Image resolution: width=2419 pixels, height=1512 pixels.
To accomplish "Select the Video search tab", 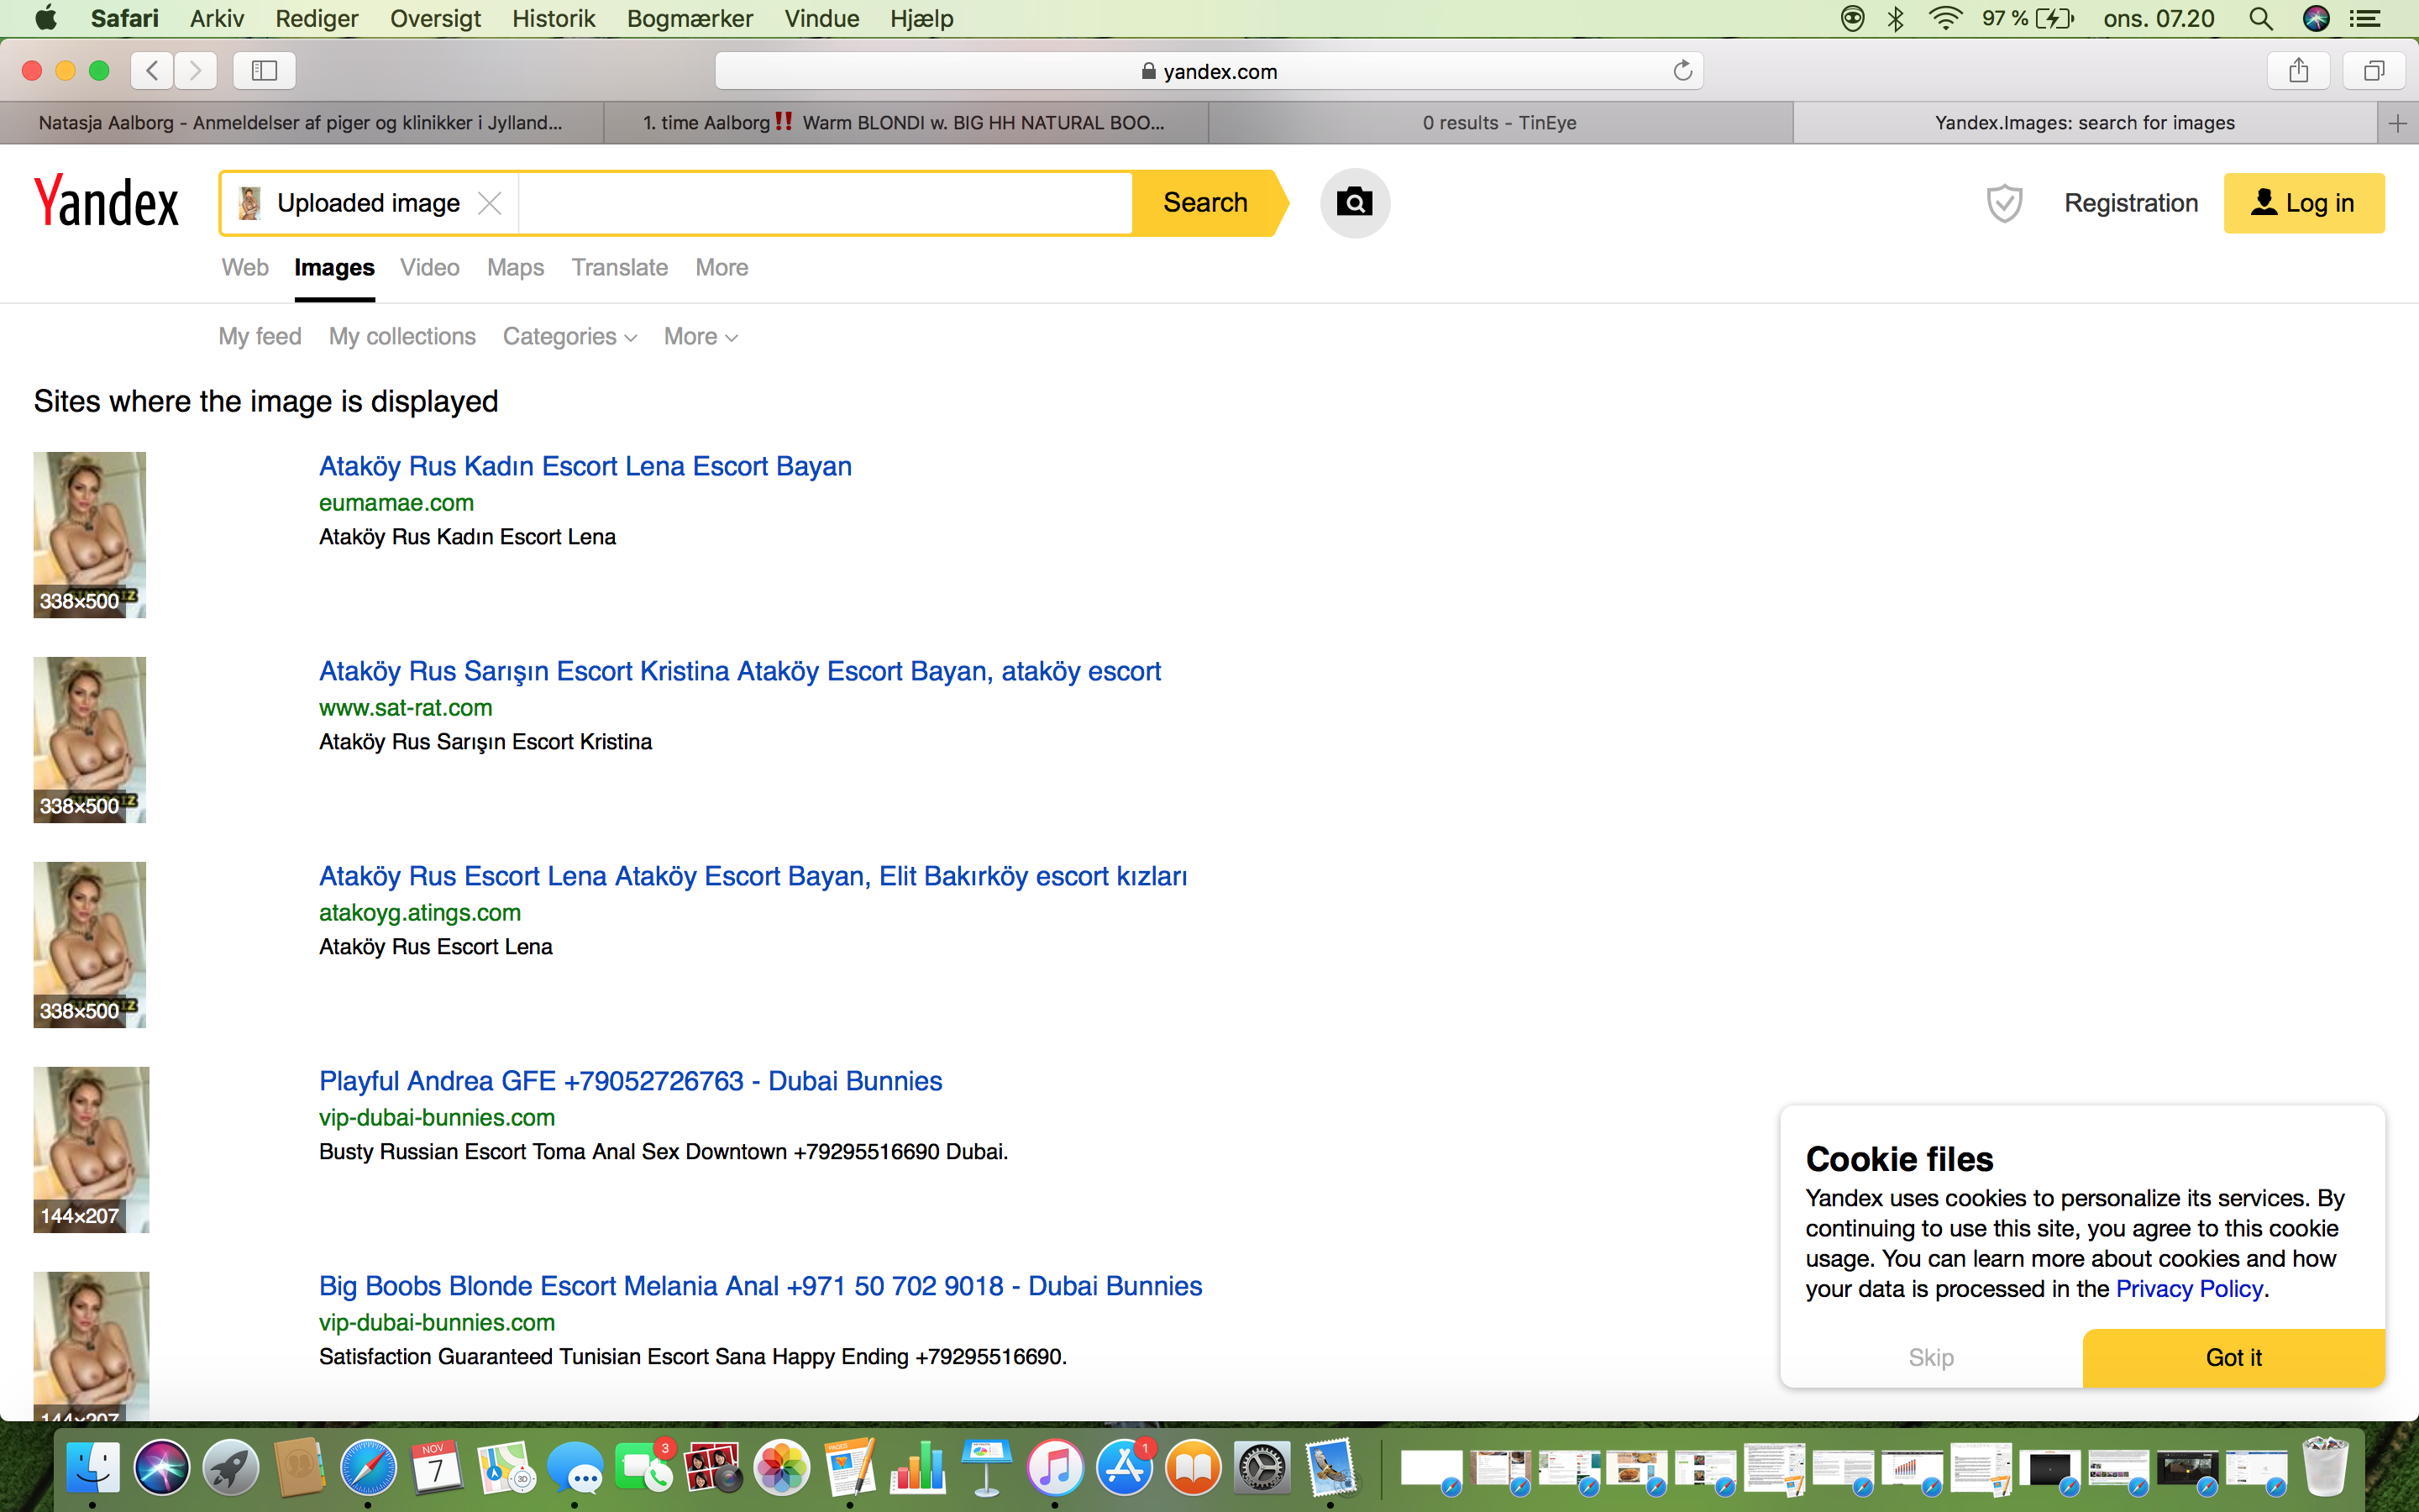I will (430, 268).
